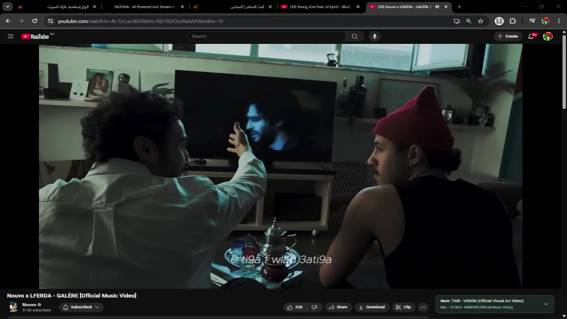Like the video with 35K likes

tap(295, 307)
